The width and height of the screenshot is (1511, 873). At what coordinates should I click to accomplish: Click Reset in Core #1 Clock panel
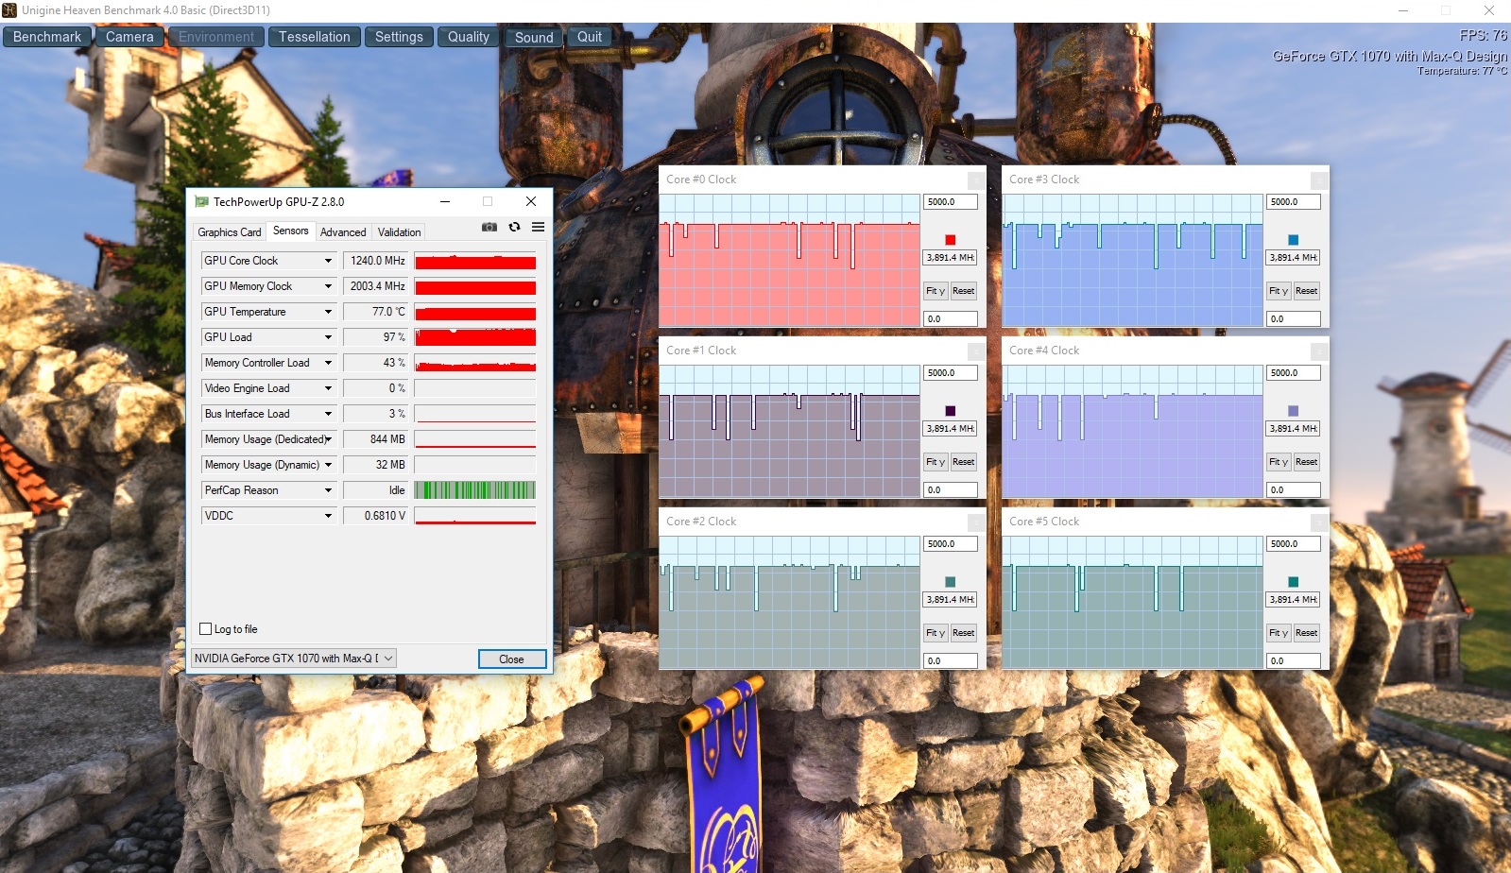click(x=963, y=462)
